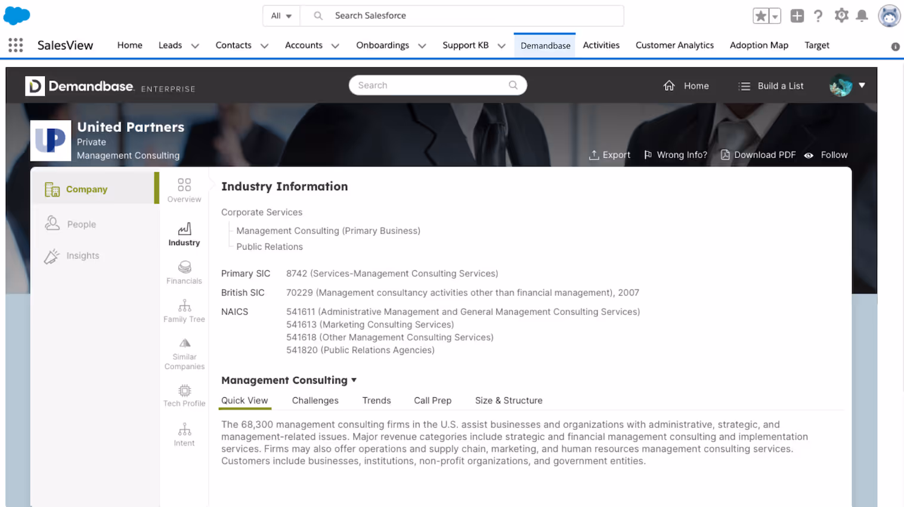Image resolution: width=904 pixels, height=507 pixels.
Task: Open the Support KB navigation tab
Action: pyautogui.click(x=465, y=45)
